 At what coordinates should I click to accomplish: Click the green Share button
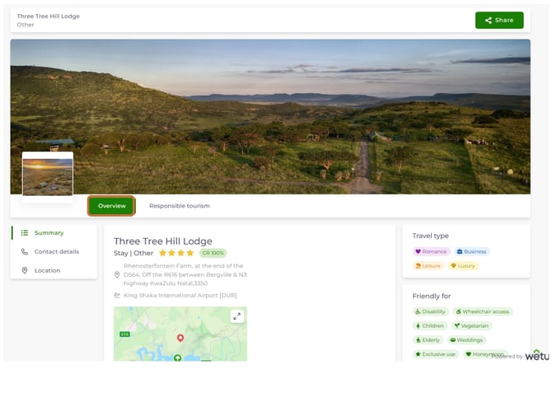[x=499, y=20]
